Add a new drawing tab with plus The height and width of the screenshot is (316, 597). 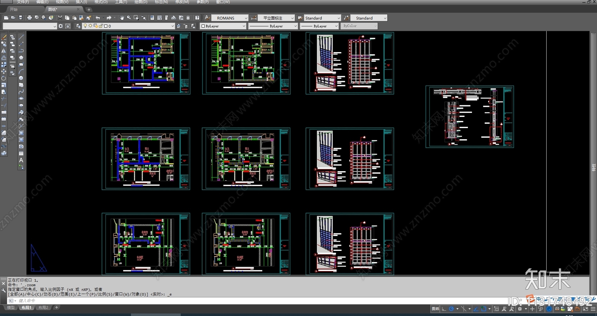point(89,9)
